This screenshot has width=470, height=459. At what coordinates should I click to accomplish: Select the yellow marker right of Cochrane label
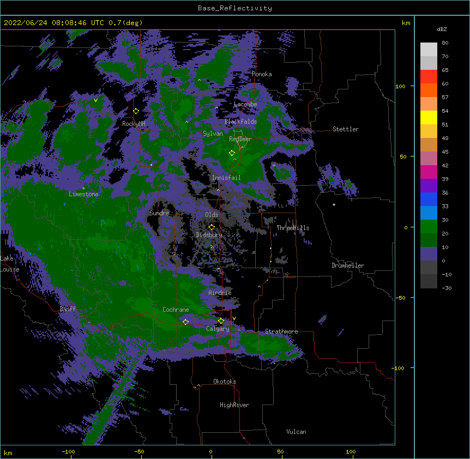point(185,322)
